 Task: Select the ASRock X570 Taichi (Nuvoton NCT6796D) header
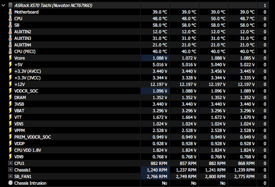(53, 5)
